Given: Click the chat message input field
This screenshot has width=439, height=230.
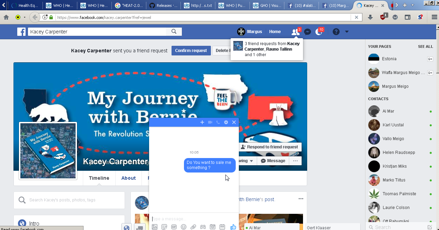Looking at the screenshot, I should [x=194, y=219].
